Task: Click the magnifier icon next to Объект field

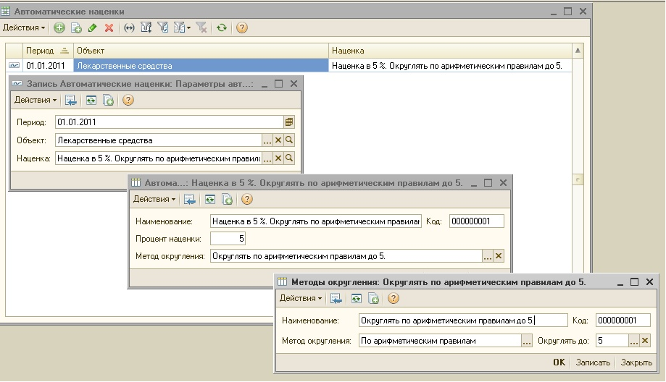Action: (289, 140)
